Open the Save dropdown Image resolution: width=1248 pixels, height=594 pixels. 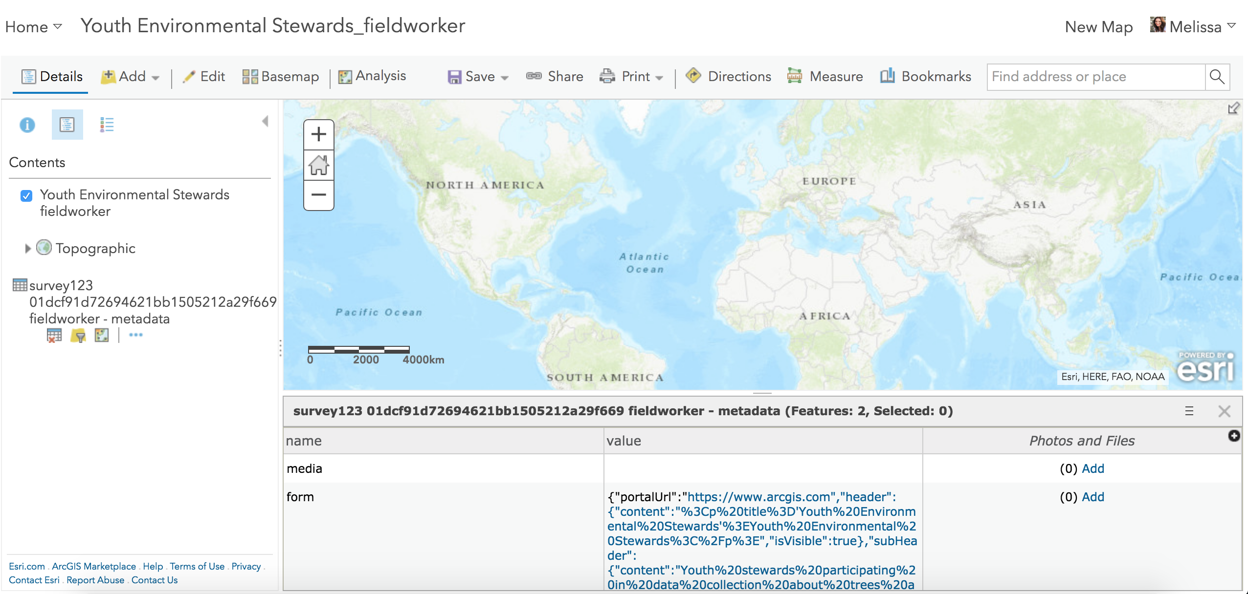(x=478, y=77)
